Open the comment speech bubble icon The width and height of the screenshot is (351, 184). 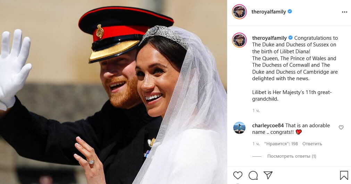(x=253, y=175)
